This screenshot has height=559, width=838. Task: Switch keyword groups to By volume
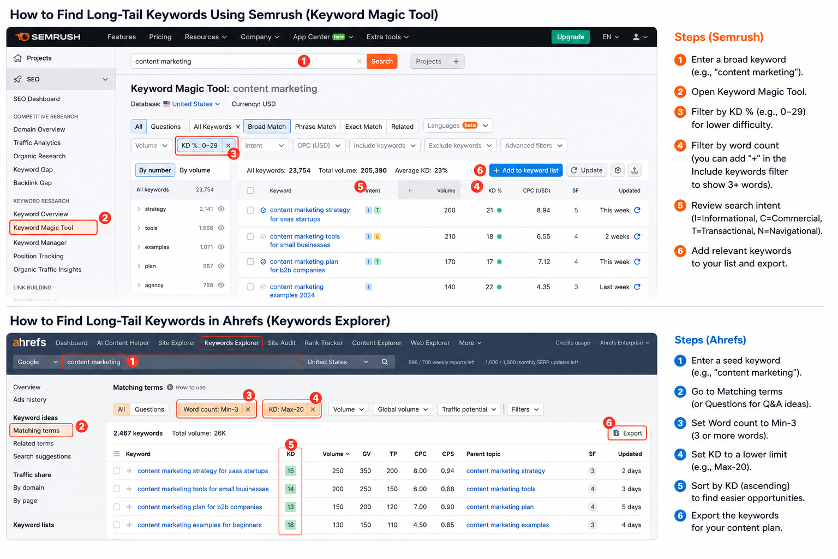[195, 170]
